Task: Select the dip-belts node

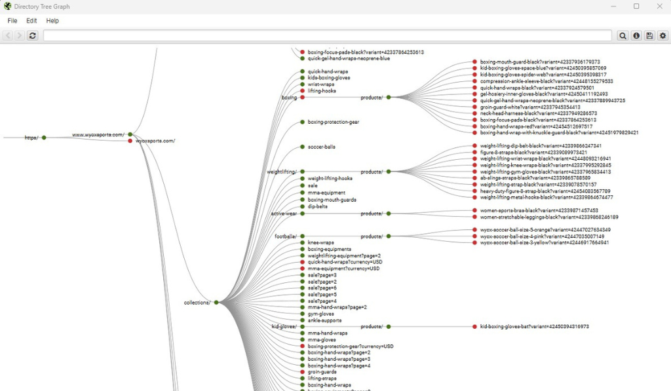Action: [x=303, y=206]
